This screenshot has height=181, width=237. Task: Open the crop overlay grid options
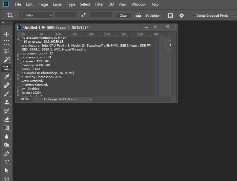[x=170, y=15]
